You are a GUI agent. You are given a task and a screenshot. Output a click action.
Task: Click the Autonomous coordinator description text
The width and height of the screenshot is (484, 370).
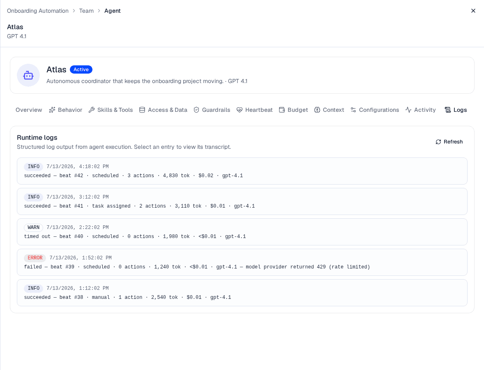pyautogui.click(x=147, y=81)
